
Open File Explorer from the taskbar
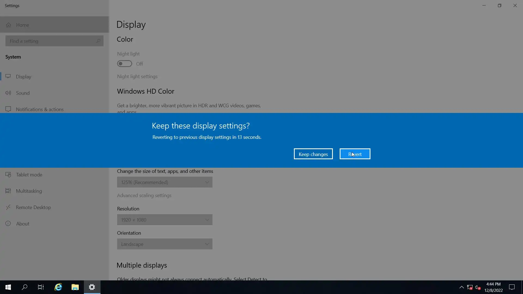75,287
